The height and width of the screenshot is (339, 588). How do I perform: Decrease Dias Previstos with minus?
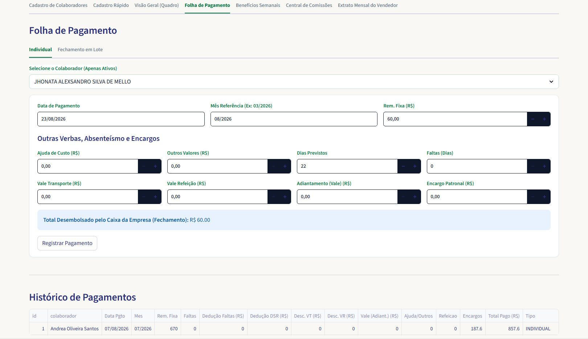point(403,166)
